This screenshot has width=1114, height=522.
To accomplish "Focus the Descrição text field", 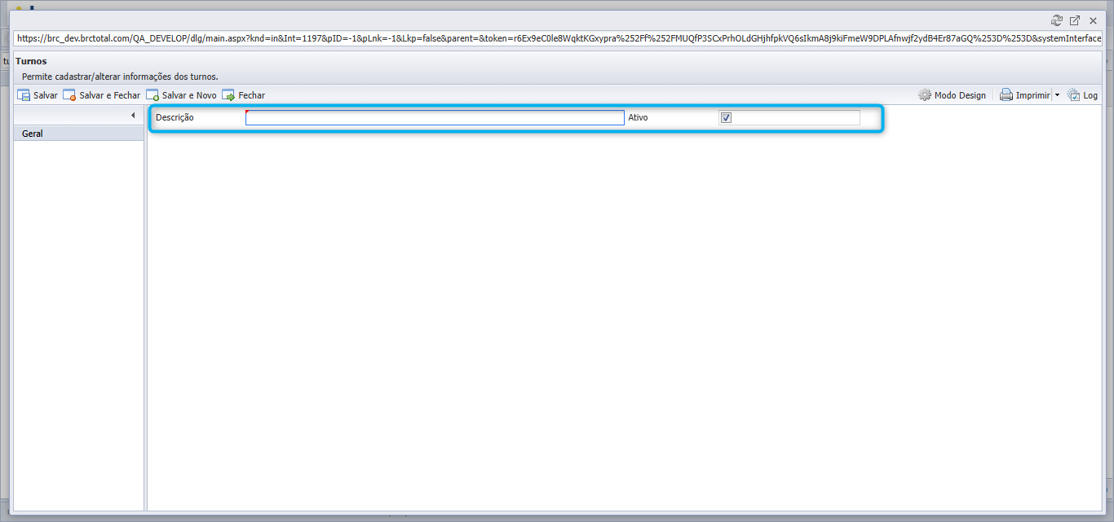I will (435, 118).
